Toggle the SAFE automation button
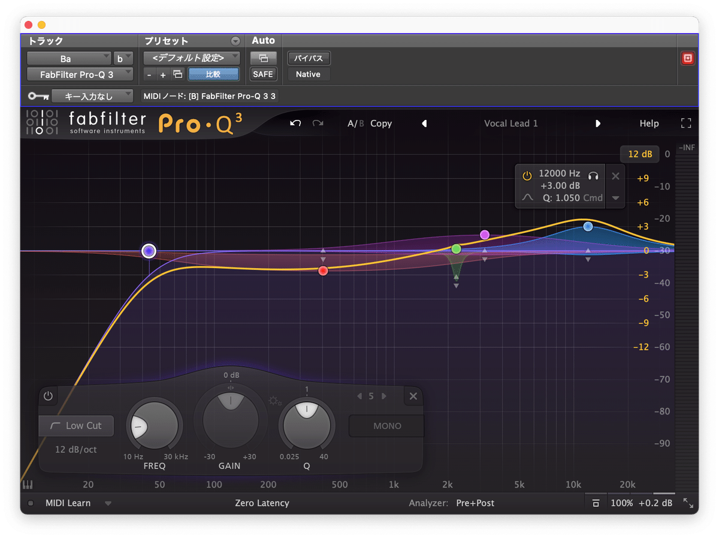Screen dimensions: 719x538 263,74
